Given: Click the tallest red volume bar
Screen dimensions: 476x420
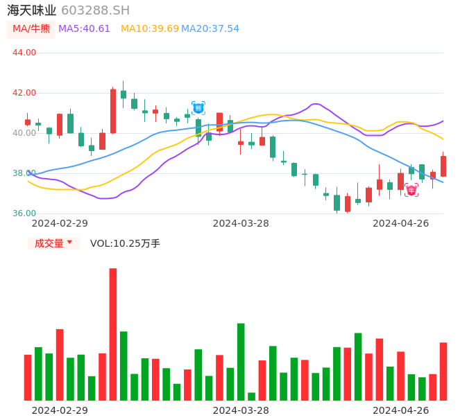Looking at the screenshot, I should click(113, 334).
